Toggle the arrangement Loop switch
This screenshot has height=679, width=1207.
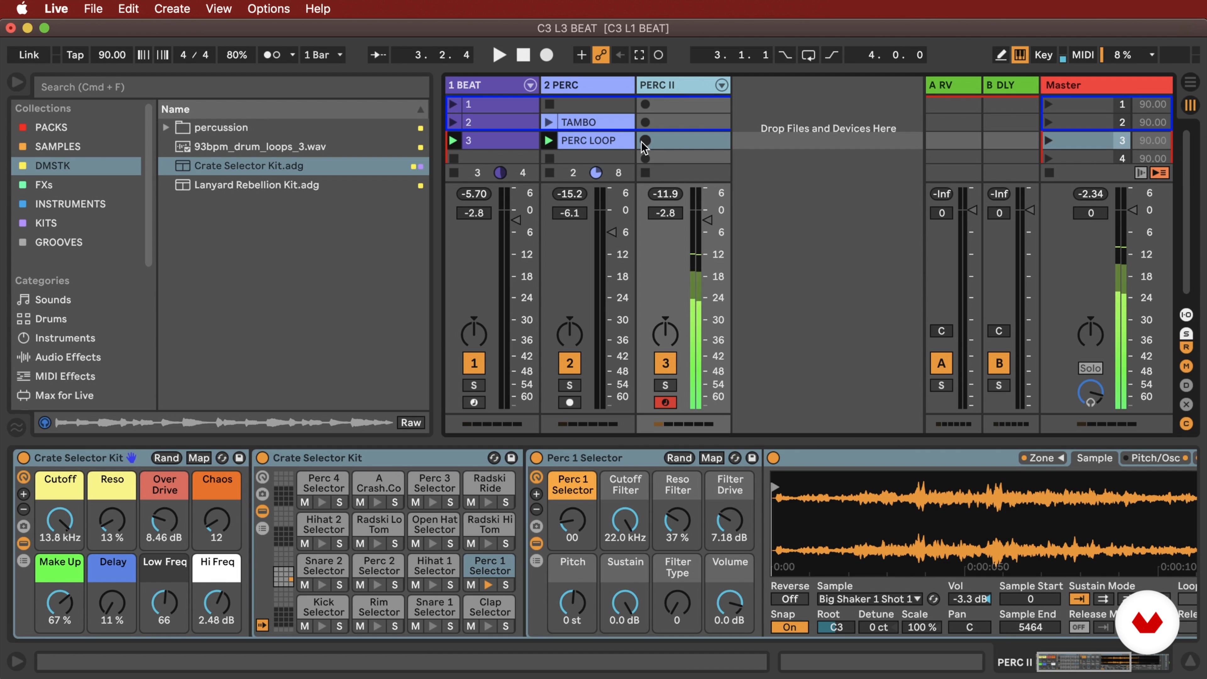point(808,55)
